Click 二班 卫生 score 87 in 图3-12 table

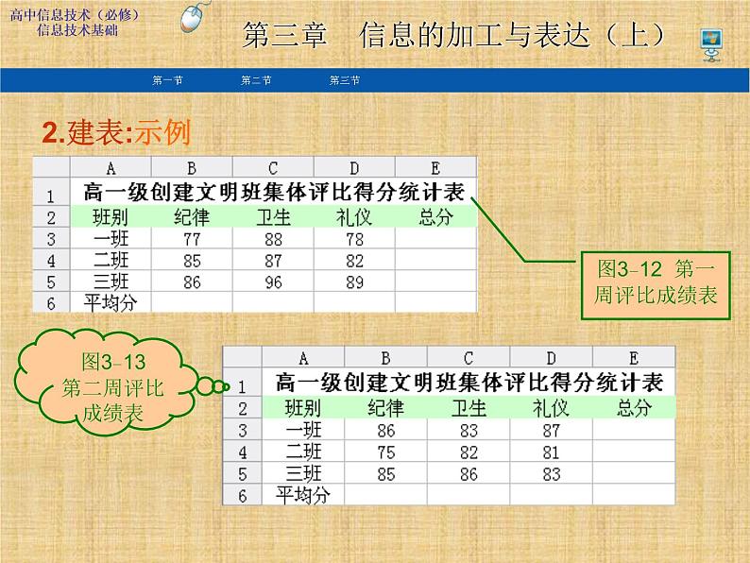click(273, 260)
